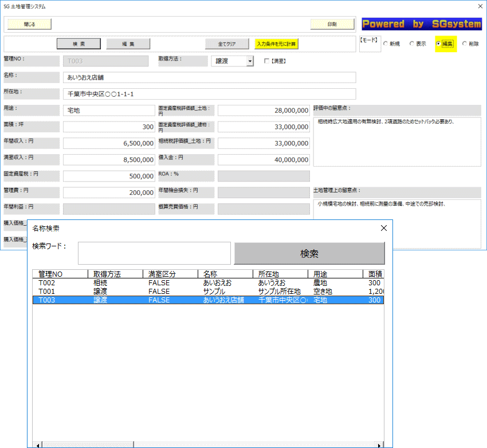Click the 所在地 address field
This screenshot has height=448, width=487.
(x=209, y=94)
